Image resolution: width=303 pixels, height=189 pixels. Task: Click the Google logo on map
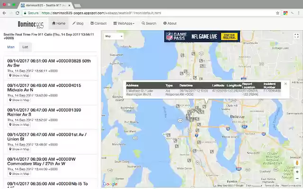click(x=110, y=184)
